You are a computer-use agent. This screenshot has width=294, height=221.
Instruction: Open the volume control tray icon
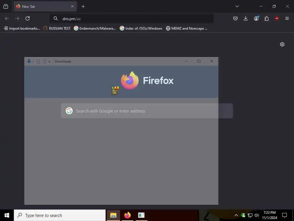click(x=257, y=215)
